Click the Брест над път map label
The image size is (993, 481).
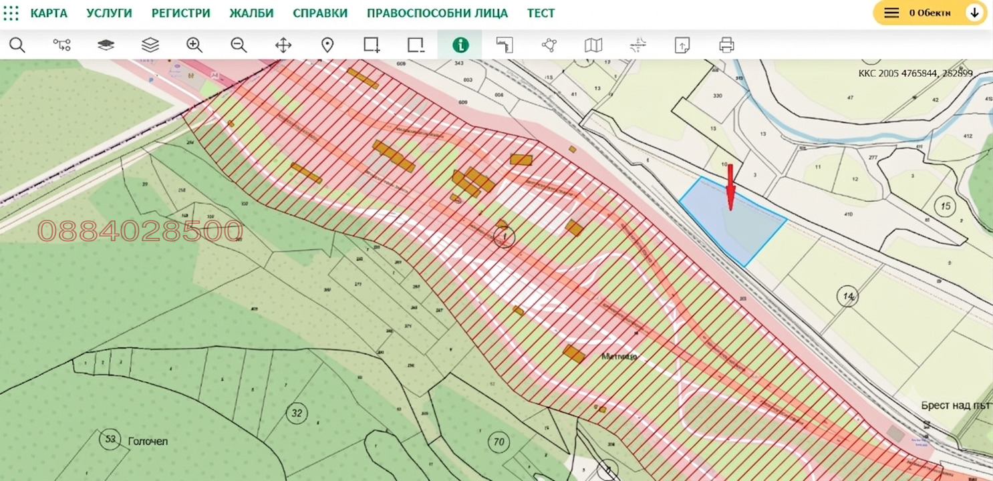click(957, 405)
